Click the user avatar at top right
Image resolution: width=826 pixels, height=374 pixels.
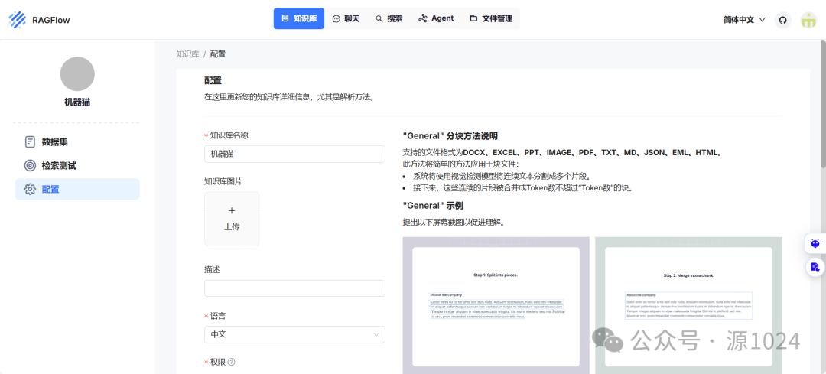pyautogui.click(x=808, y=20)
